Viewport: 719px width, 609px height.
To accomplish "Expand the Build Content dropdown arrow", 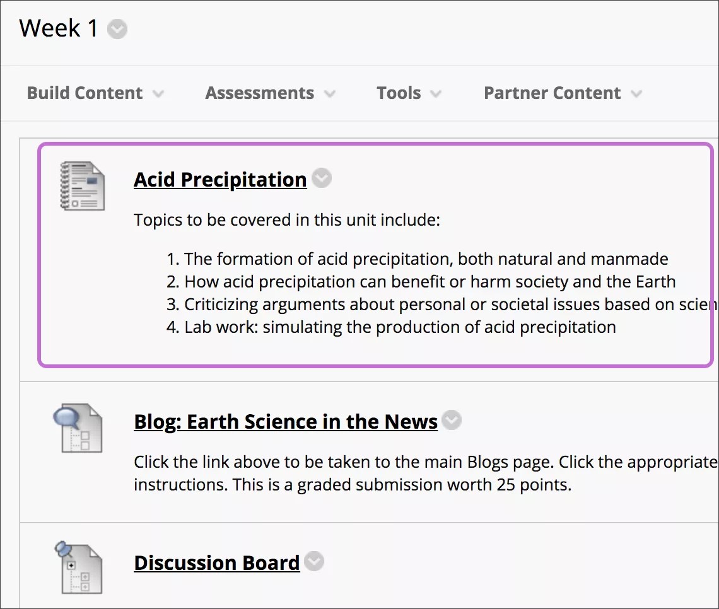I will point(158,93).
